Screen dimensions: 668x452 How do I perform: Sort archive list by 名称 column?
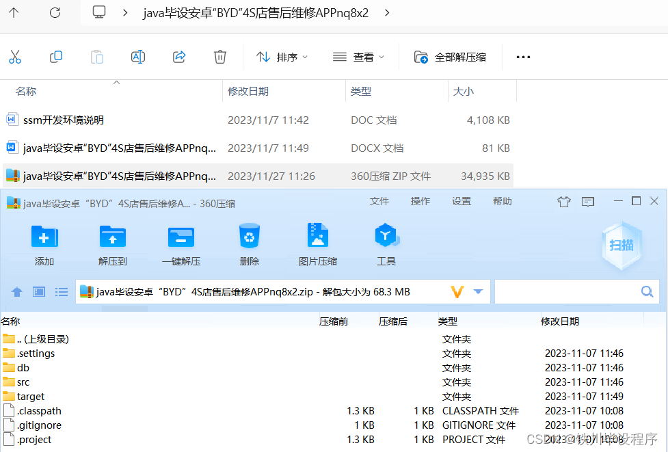(10, 321)
